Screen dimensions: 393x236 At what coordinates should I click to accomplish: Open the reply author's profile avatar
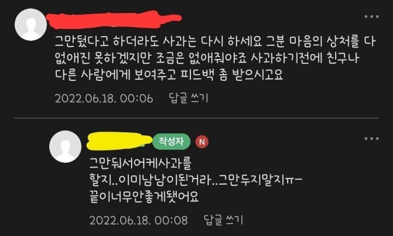65,146
